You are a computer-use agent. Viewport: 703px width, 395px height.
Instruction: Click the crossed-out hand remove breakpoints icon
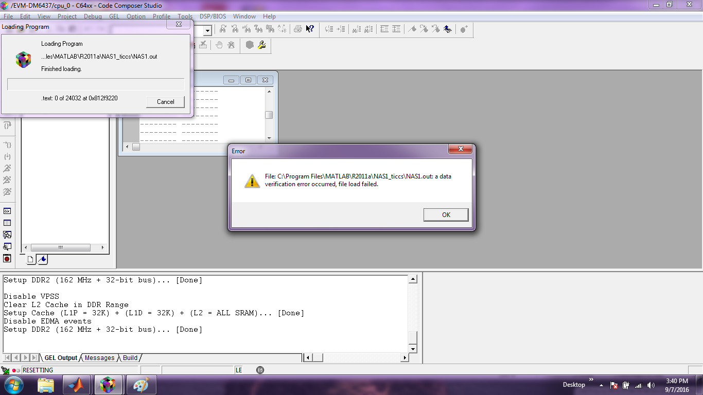231,45
